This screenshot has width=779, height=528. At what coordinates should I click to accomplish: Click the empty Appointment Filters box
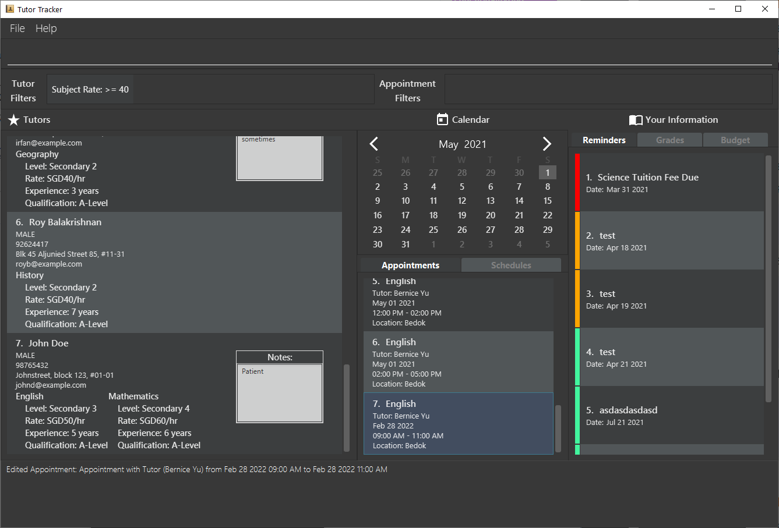(608, 89)
